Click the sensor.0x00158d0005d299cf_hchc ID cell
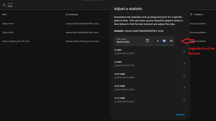The image size is (216, 121). pos(82,32)
